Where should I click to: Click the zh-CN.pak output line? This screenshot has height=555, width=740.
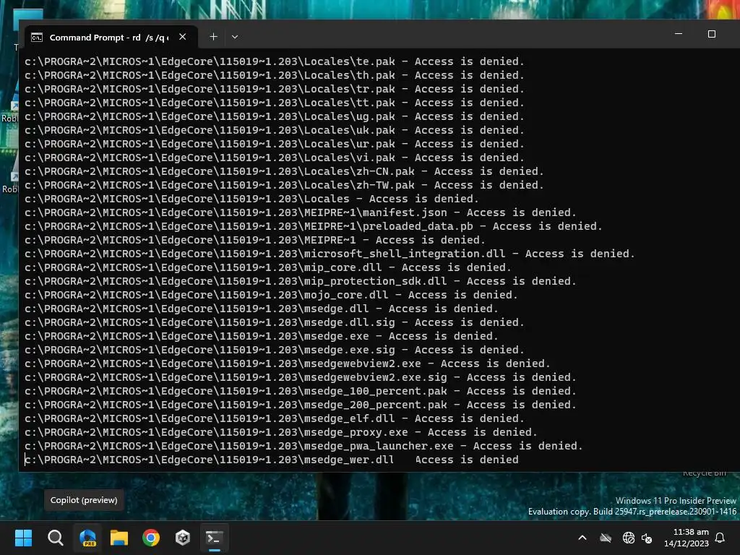284,171
